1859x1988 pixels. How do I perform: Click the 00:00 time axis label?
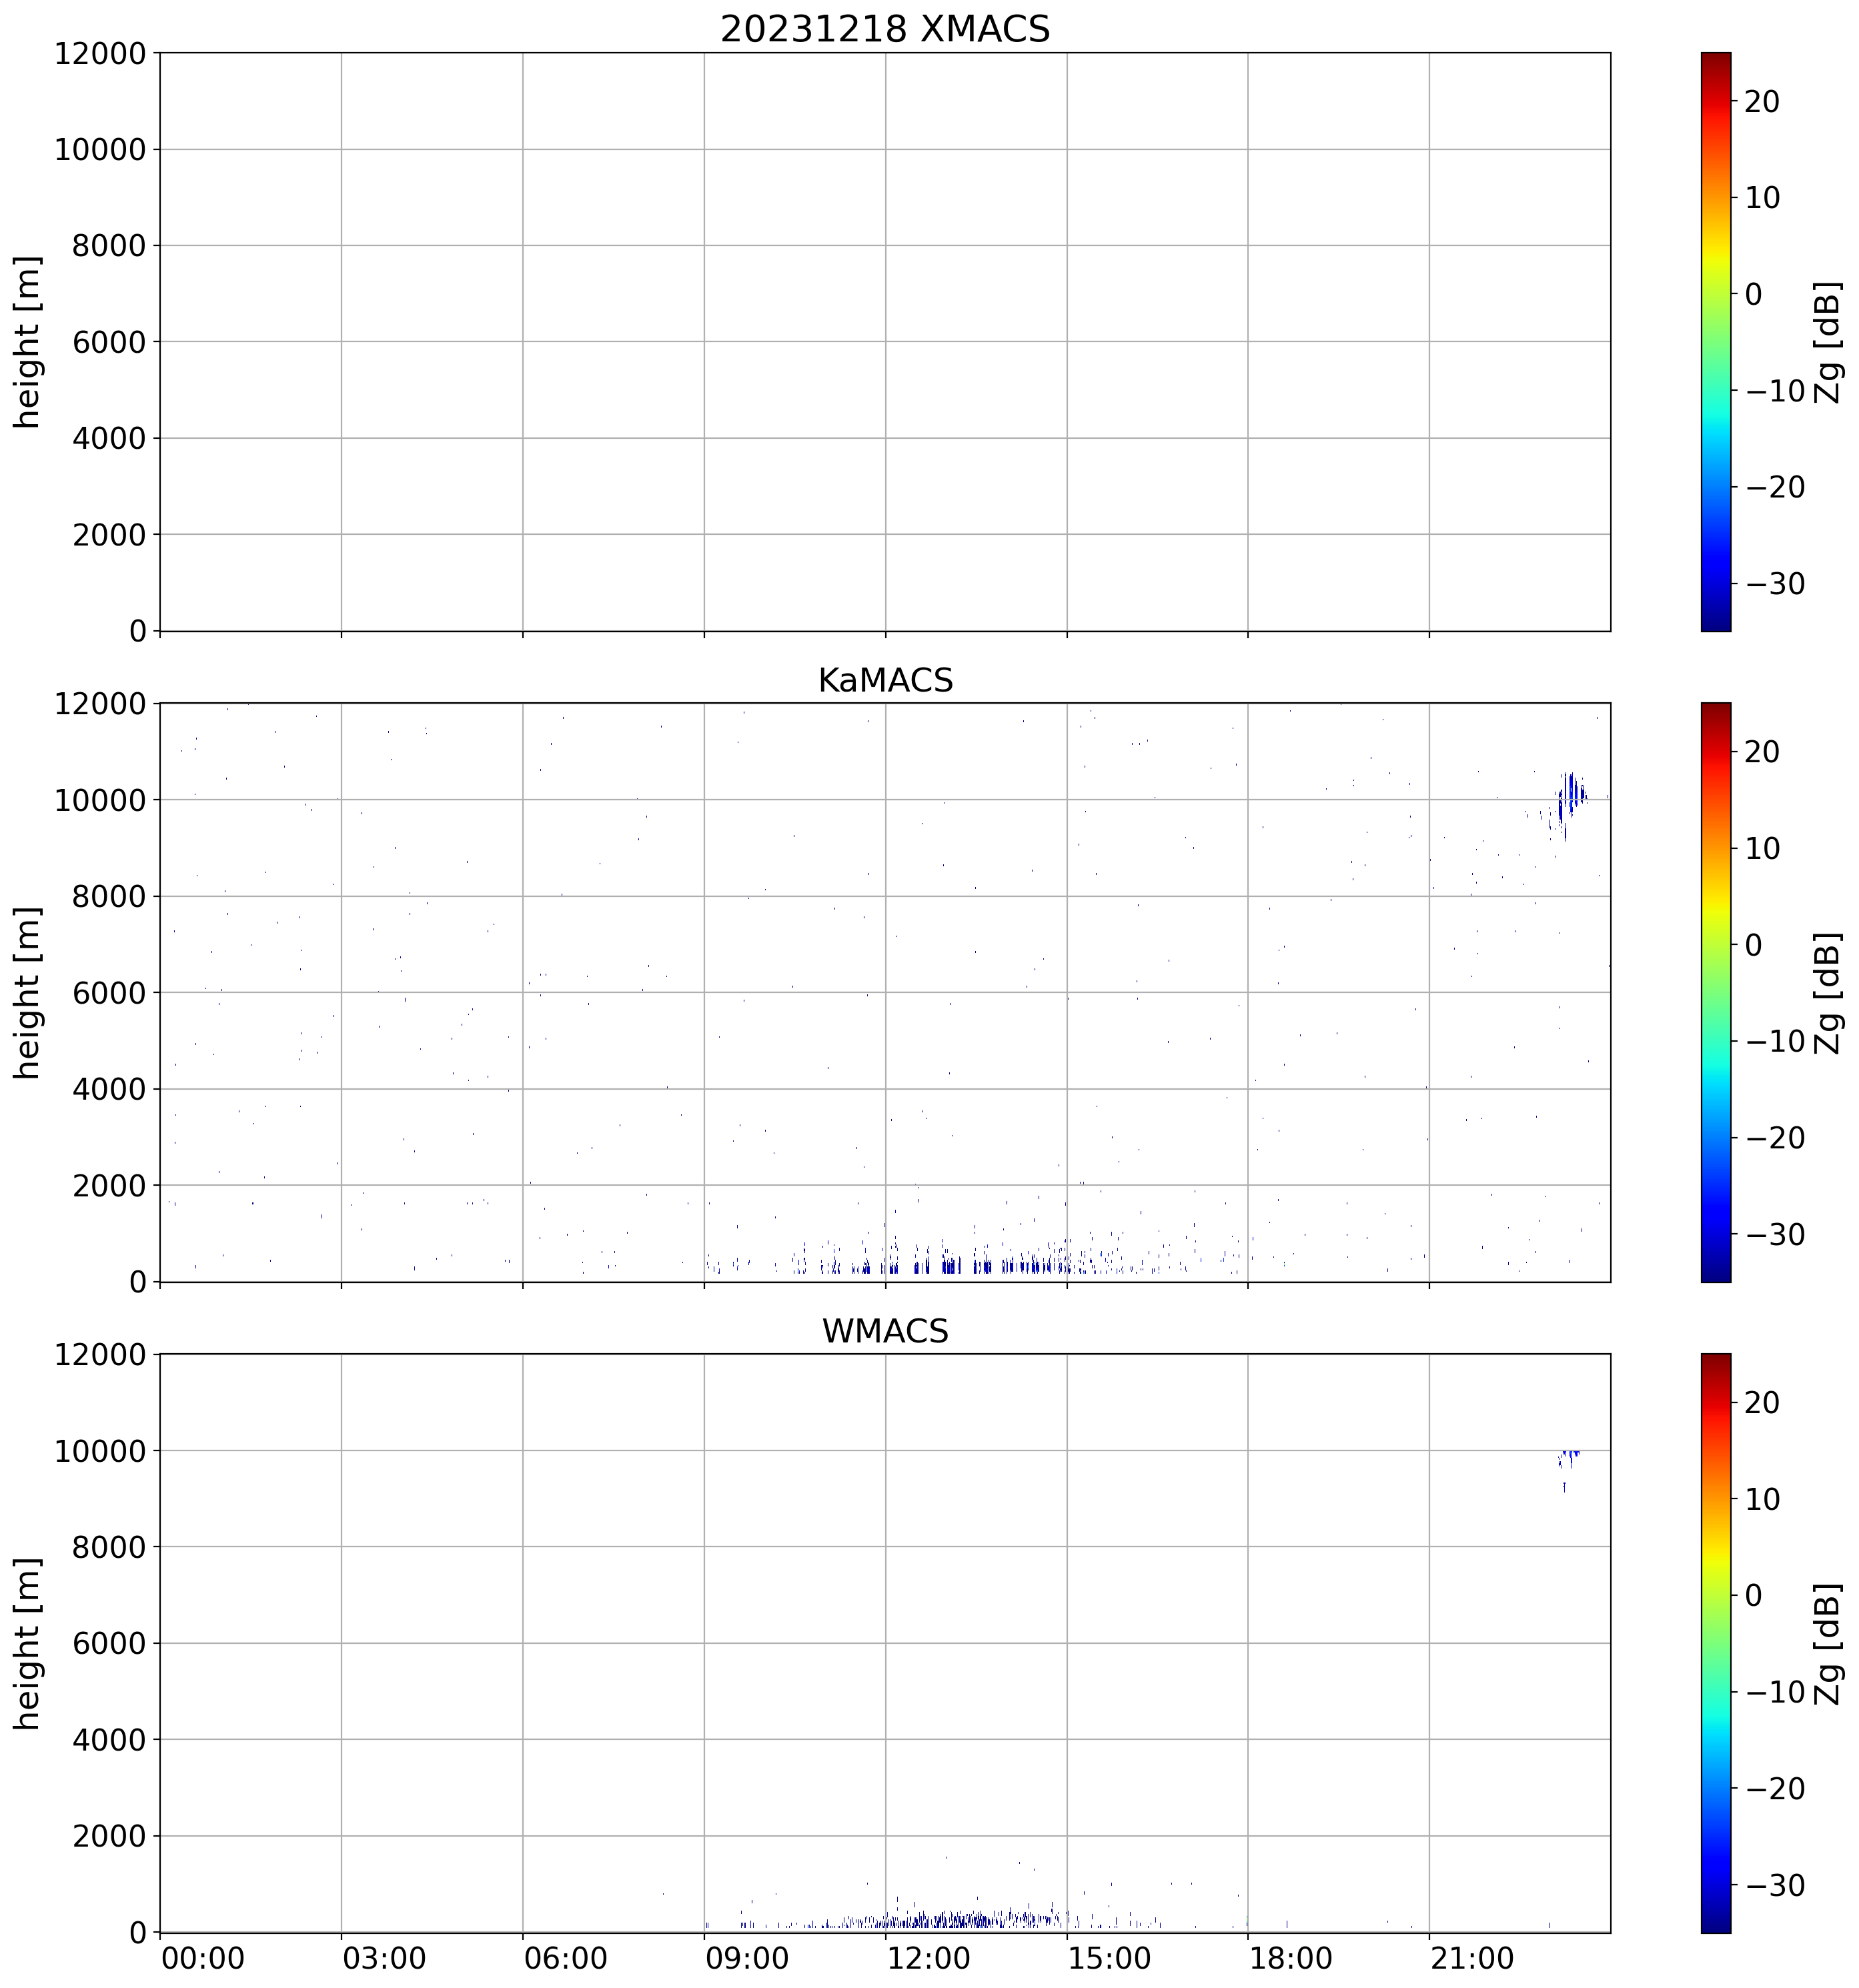click(x=203, y=1958)
